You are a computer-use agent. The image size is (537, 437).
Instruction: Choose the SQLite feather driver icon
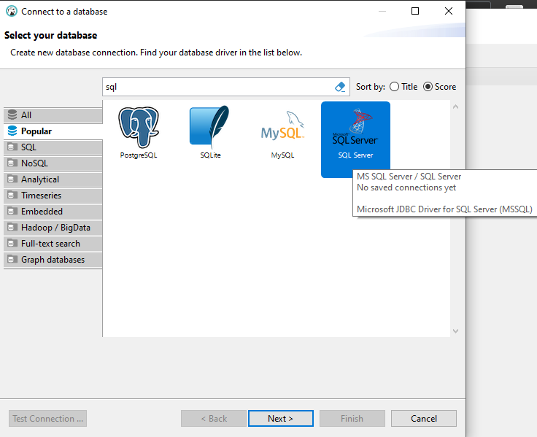click(210, 128)
